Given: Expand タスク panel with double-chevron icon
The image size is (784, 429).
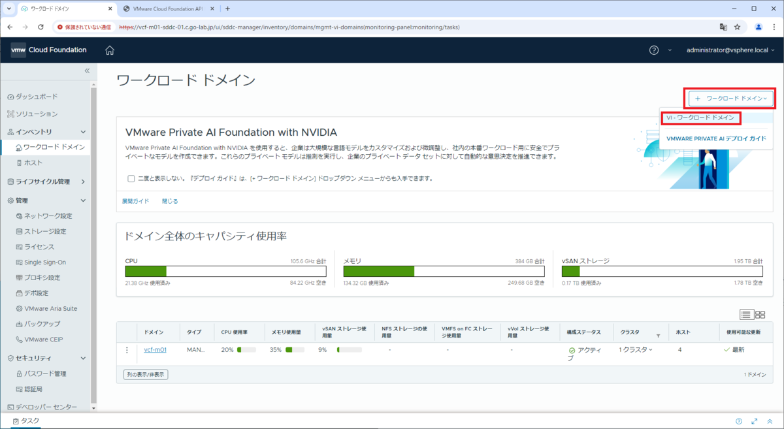Looking at the screenshot, I should click(770, 421).
